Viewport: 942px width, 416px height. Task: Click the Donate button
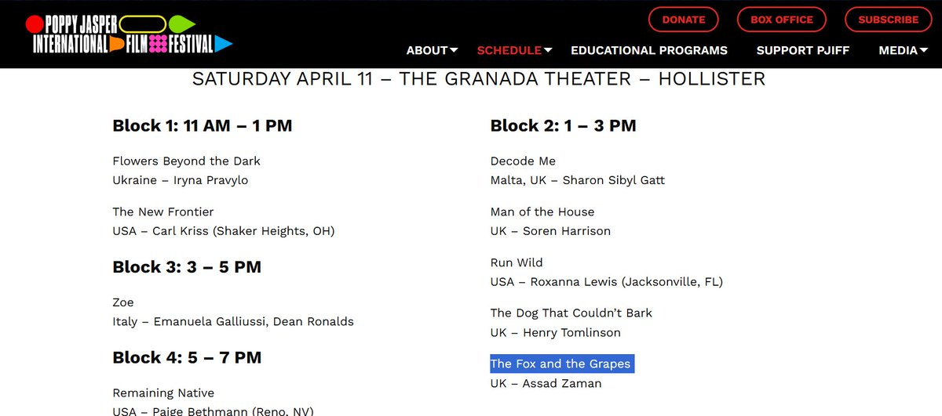(683, 20)
